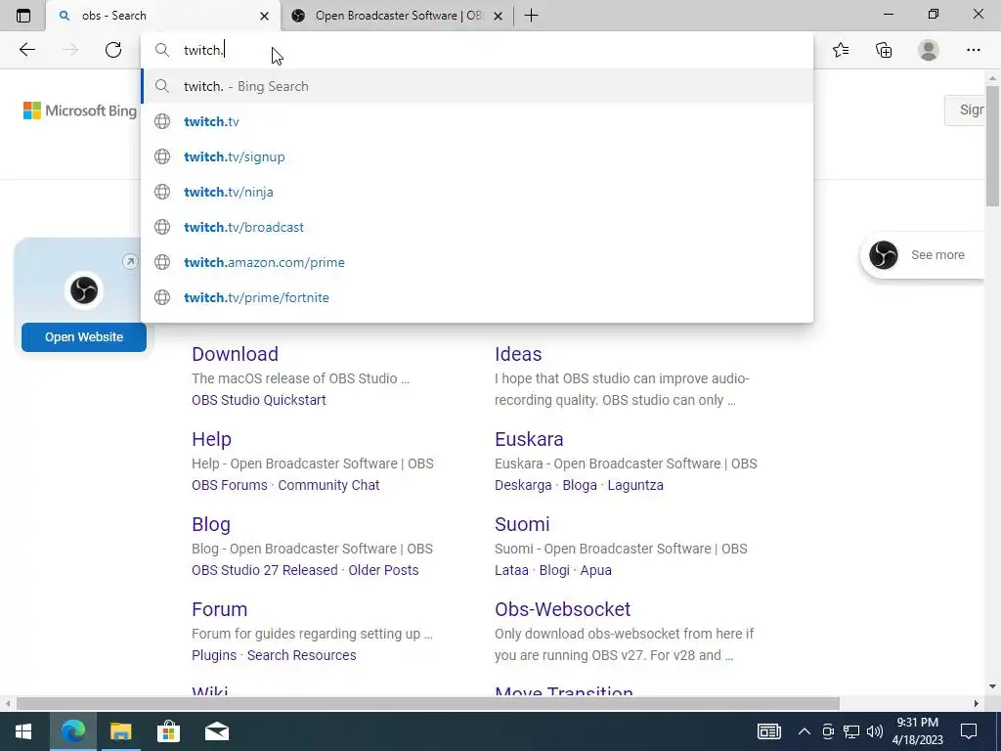Open File Explorer from the taskbar

(x=120, y=731)
